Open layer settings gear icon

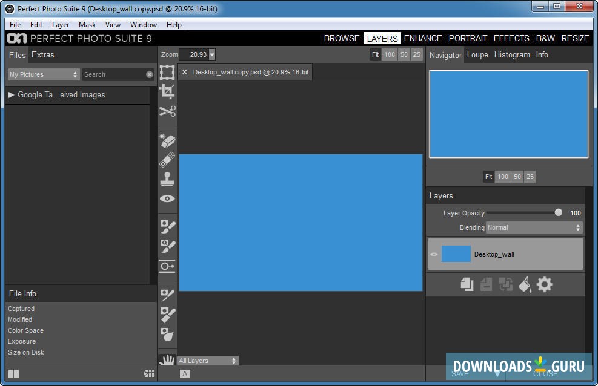coord(545,284)
